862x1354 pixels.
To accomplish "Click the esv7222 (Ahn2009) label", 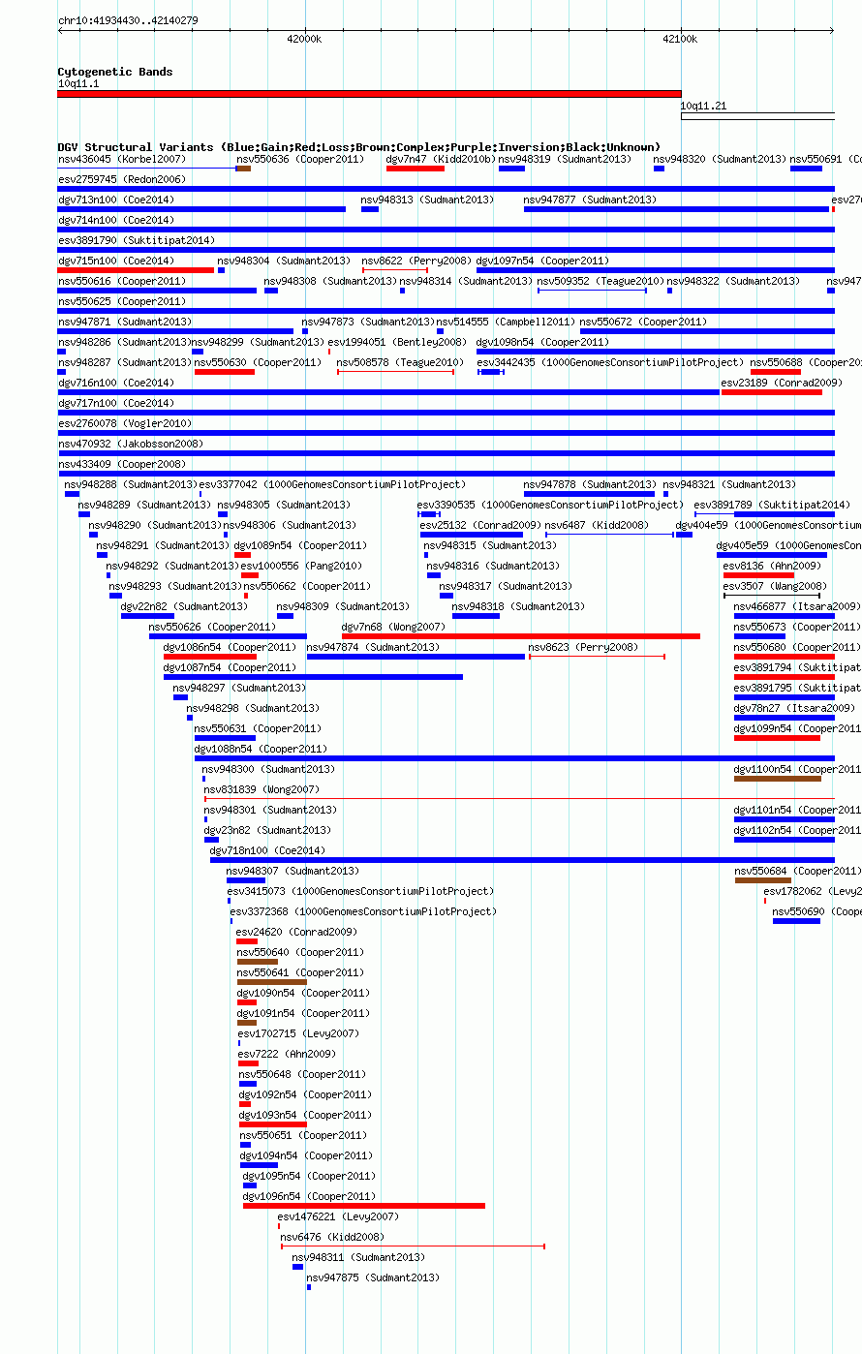I will (287, 1054).
